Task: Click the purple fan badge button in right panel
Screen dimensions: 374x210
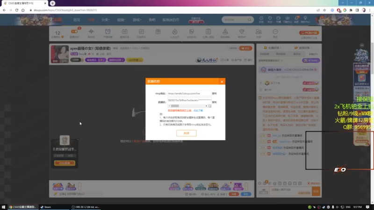Action: click(x=311, y=61)
